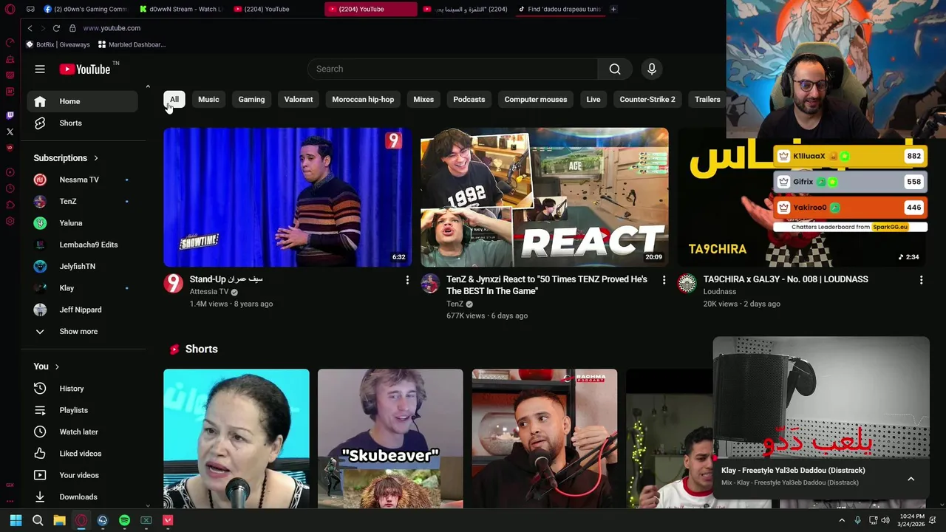Play TenZ & Jynxzi React thumbnail

point(545,197)
